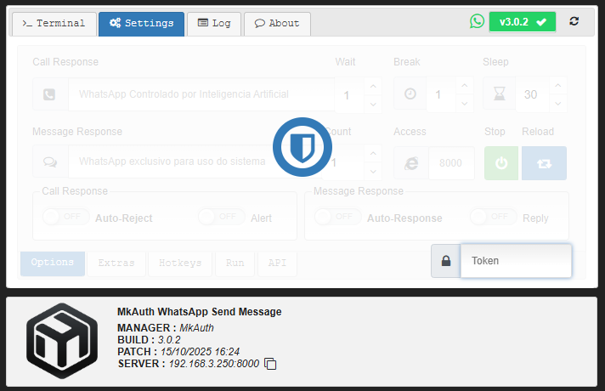This screenshot has height=391, width=605.
Task: Click the Wait value field showing 1
Action: click(349, 95)
